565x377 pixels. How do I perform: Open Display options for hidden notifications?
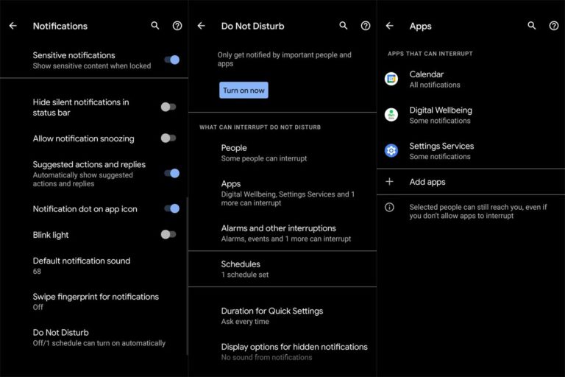(282, 352)
